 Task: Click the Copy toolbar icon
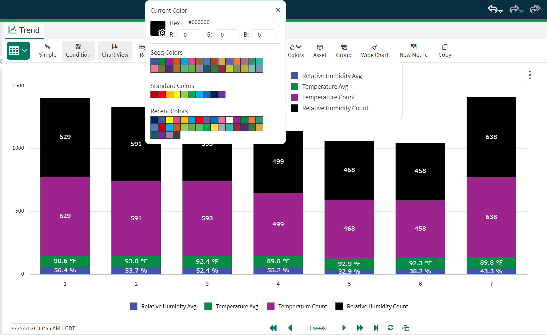(x=445, y=47)
